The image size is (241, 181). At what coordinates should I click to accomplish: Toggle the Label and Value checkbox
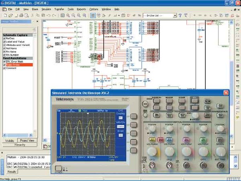[x=4, y=42]
